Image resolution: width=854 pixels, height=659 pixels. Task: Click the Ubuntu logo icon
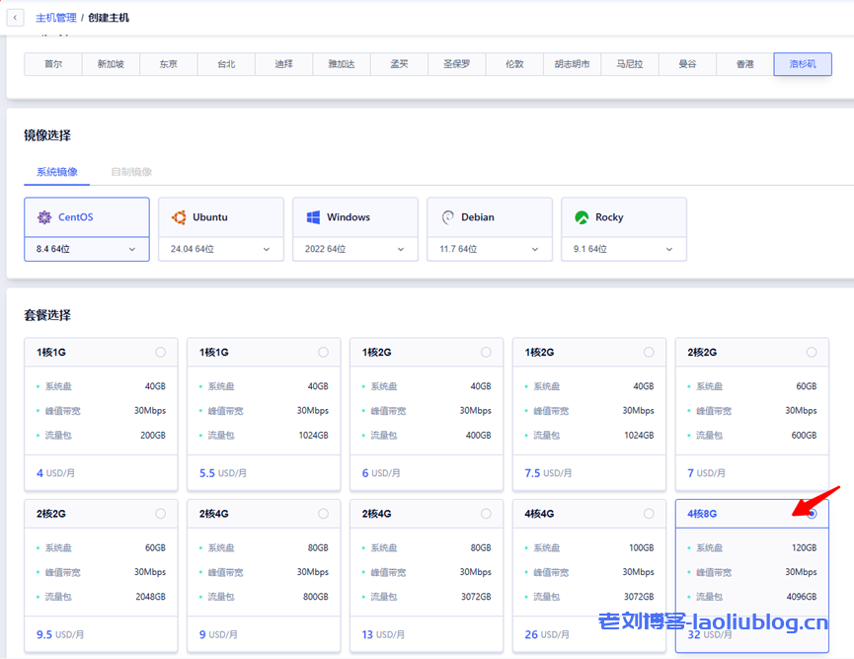(179, 216)
